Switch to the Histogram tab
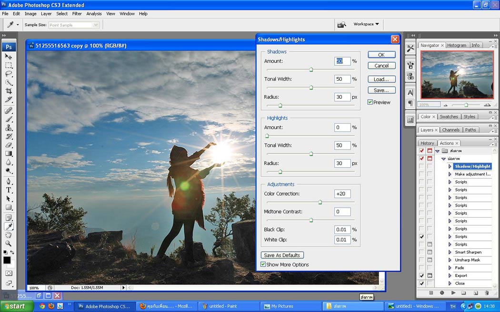This screenshot has width=500, height=312. tap(457, 45)
